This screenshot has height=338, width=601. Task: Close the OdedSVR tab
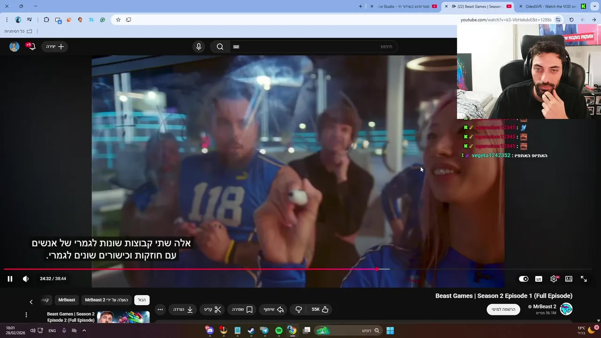point(521,7)
